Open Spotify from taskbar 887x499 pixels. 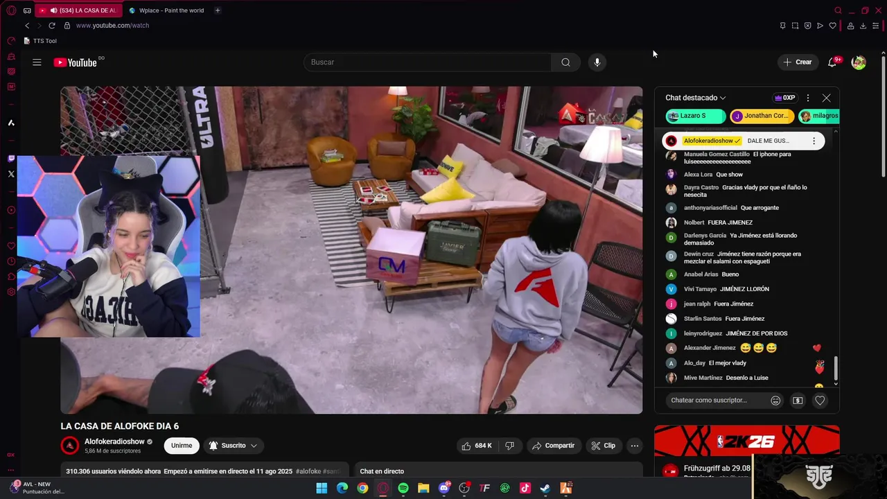403,488
